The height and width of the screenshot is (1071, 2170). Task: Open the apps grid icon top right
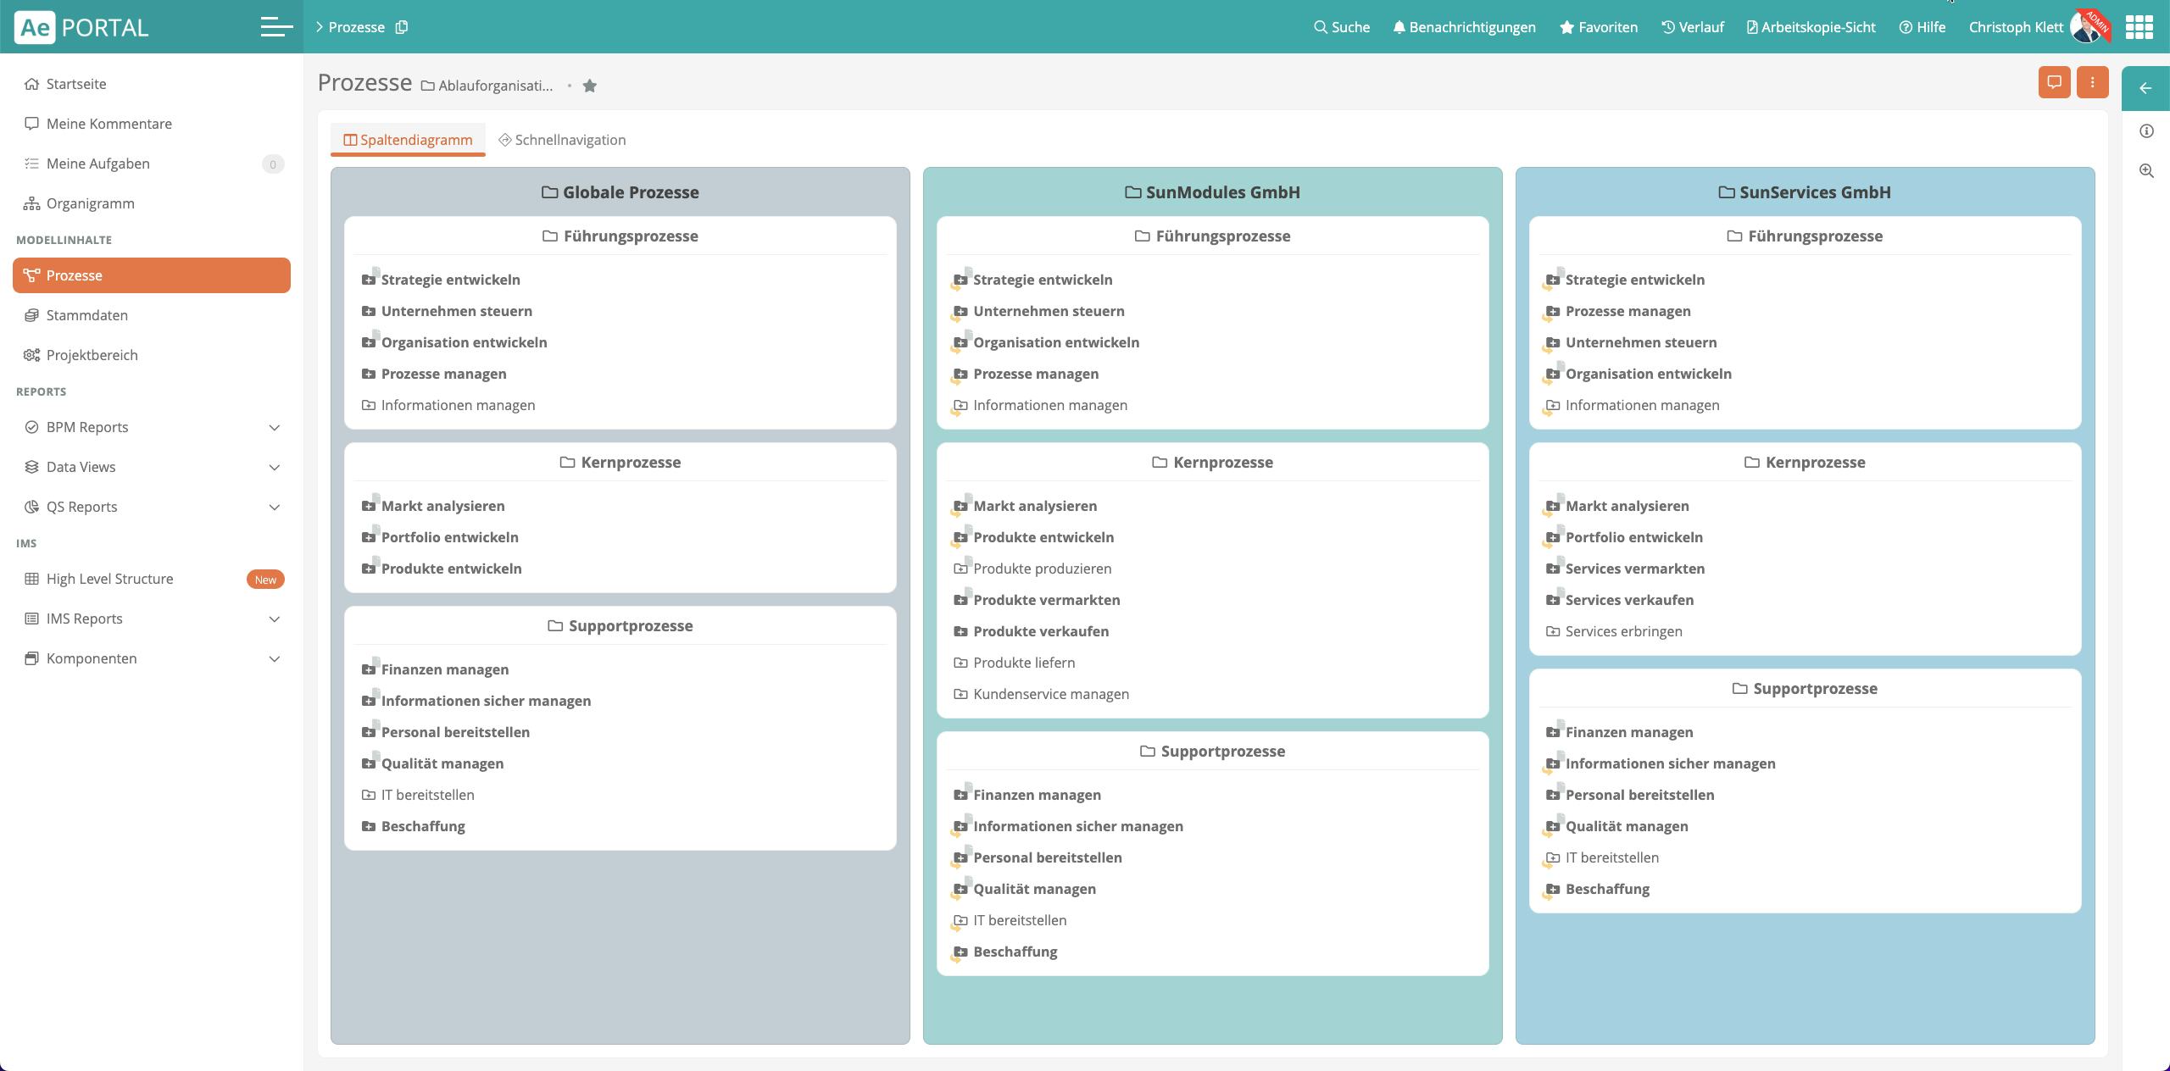pos(2139,27)
